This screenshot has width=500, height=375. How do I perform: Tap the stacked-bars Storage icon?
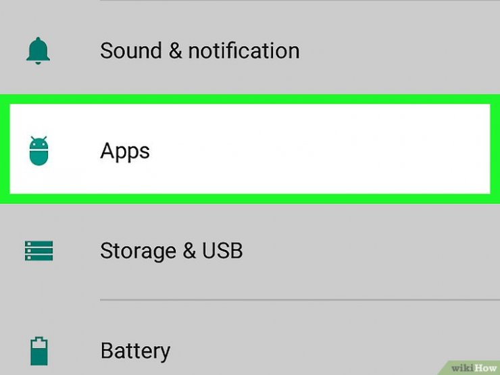(x=39, y=251)
